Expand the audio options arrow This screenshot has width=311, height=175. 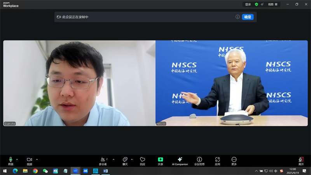(17, 159)
